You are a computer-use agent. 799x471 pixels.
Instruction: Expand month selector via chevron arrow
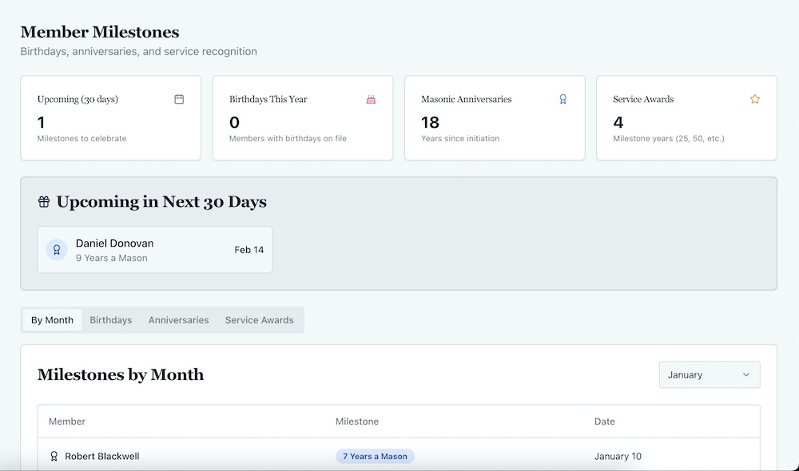746,374
